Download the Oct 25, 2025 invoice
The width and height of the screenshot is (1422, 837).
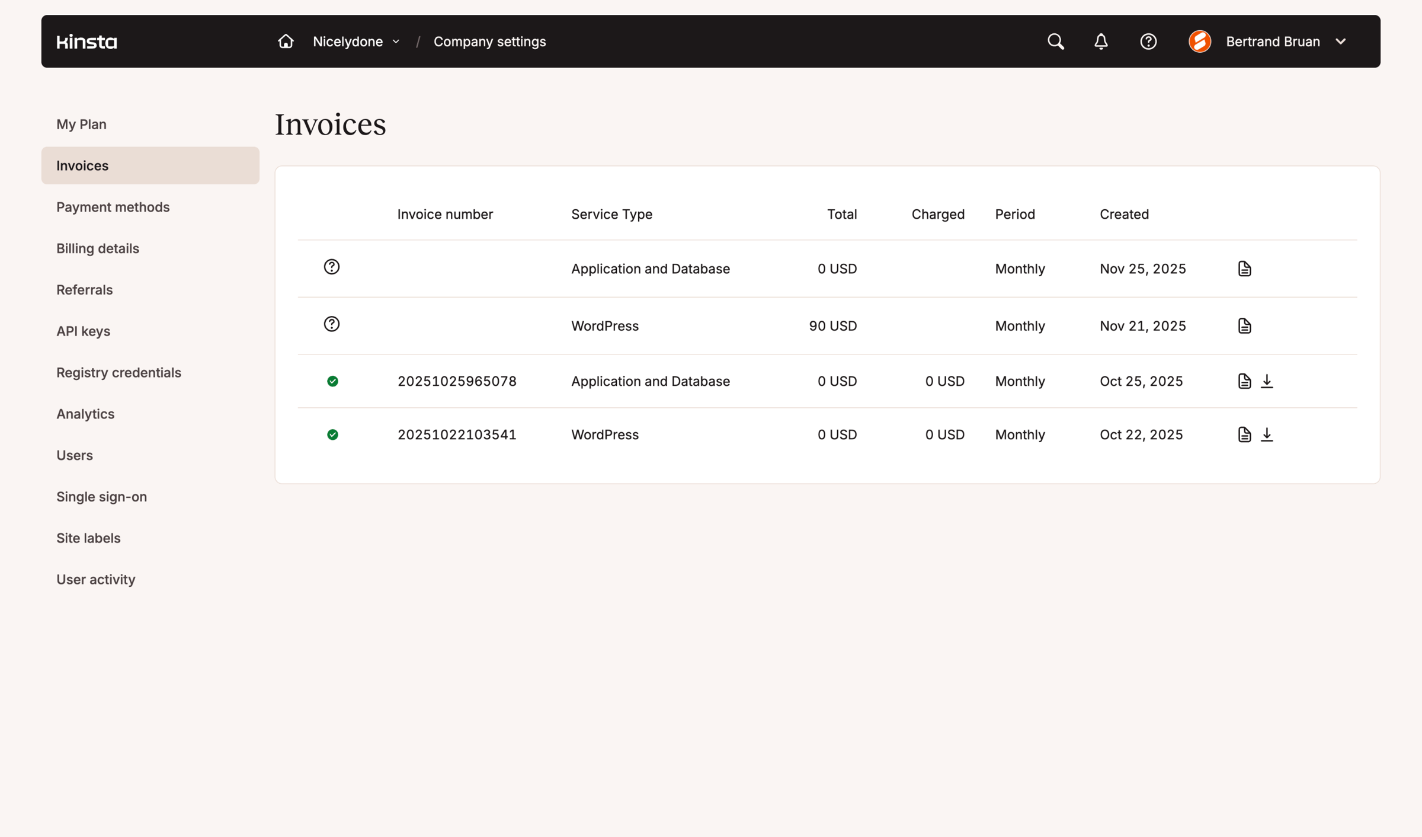pos(1267,381)
